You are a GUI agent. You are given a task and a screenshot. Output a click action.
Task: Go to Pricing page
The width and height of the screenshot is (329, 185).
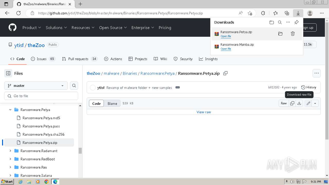pos(165,27)
